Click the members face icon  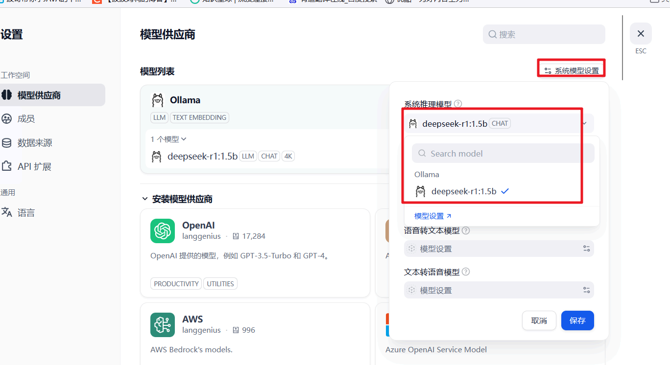[6, 119]
